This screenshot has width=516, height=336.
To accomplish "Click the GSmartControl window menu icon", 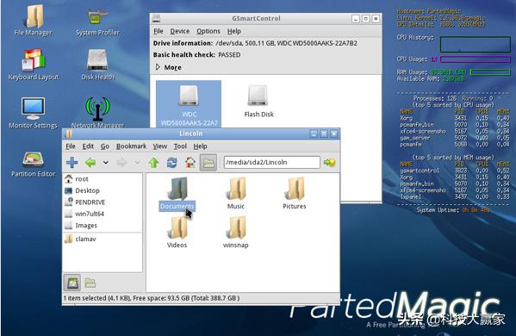I will tap(156, 18).
